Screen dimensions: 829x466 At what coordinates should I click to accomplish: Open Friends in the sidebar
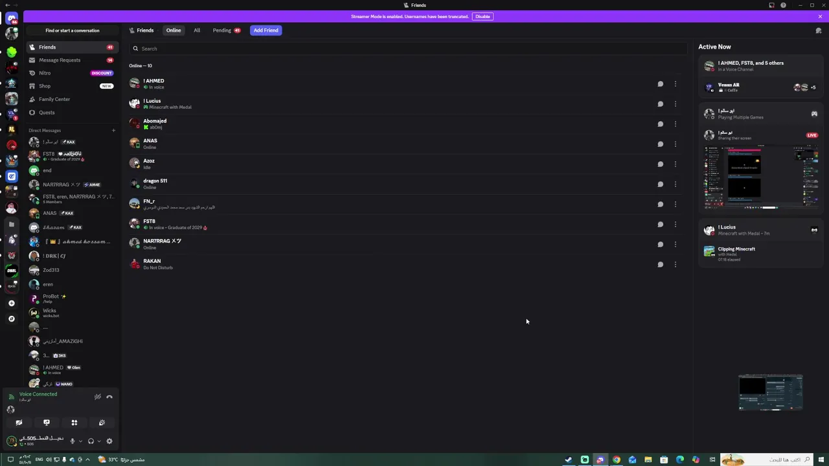pos(71,47)
